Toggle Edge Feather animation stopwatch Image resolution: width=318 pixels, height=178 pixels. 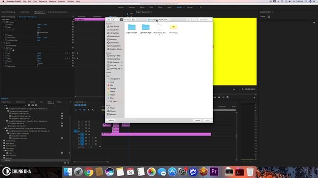coord(6,66)
